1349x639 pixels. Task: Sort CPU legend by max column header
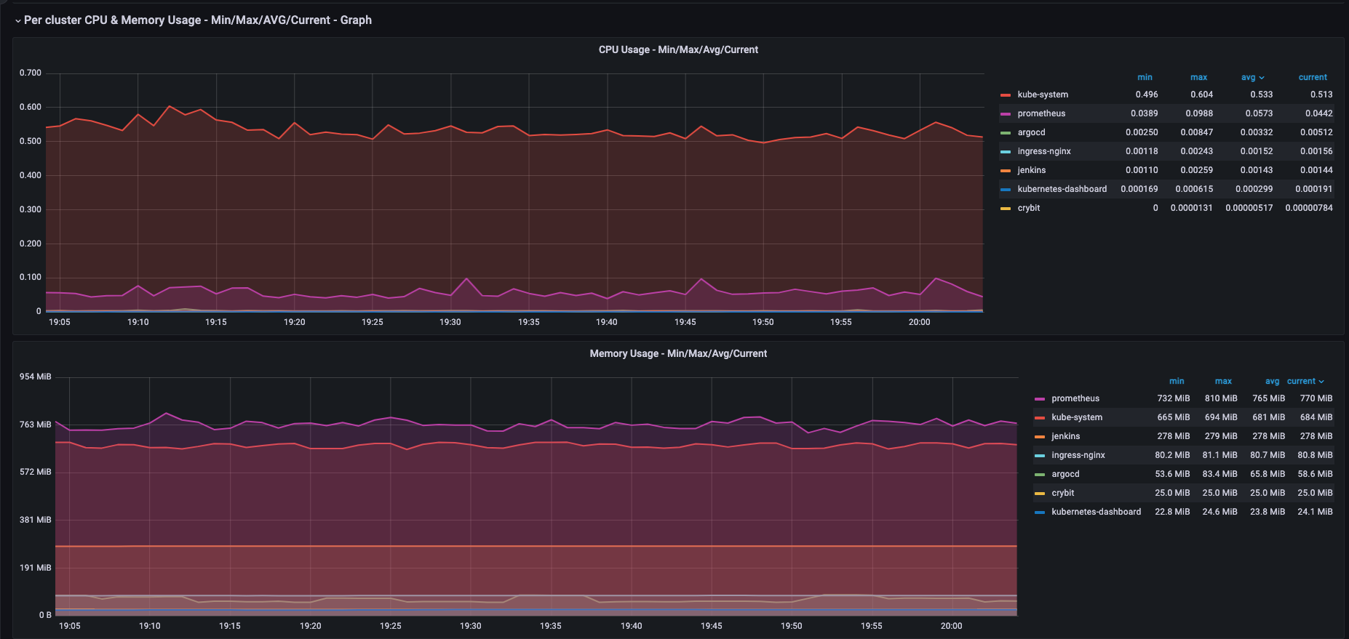click(x=1198, y=77)
